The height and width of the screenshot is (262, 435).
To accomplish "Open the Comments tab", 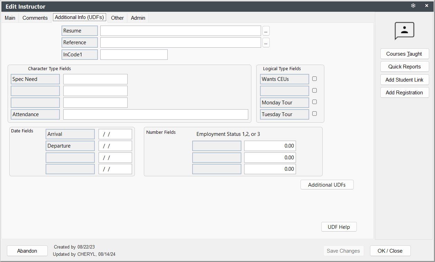I will tap(35, 18).
